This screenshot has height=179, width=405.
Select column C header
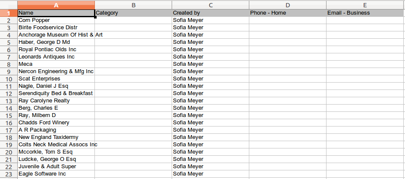210,5
